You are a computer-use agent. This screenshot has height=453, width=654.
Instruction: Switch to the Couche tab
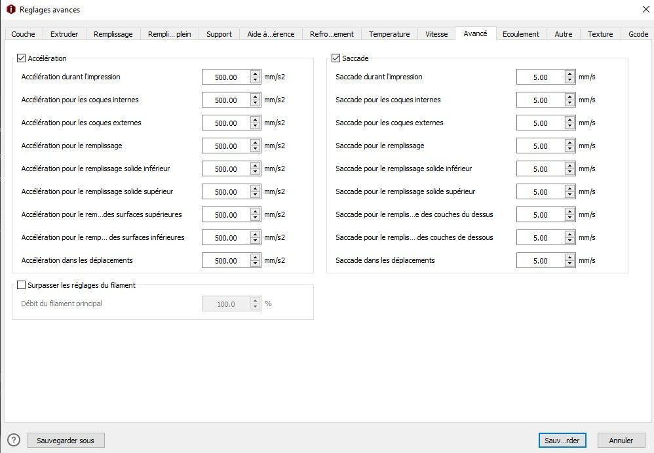24,34
